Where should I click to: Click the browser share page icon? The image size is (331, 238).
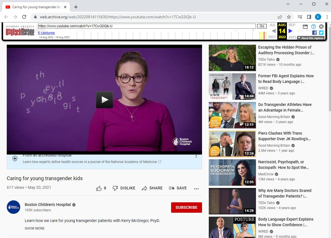[x=280, y=17]
